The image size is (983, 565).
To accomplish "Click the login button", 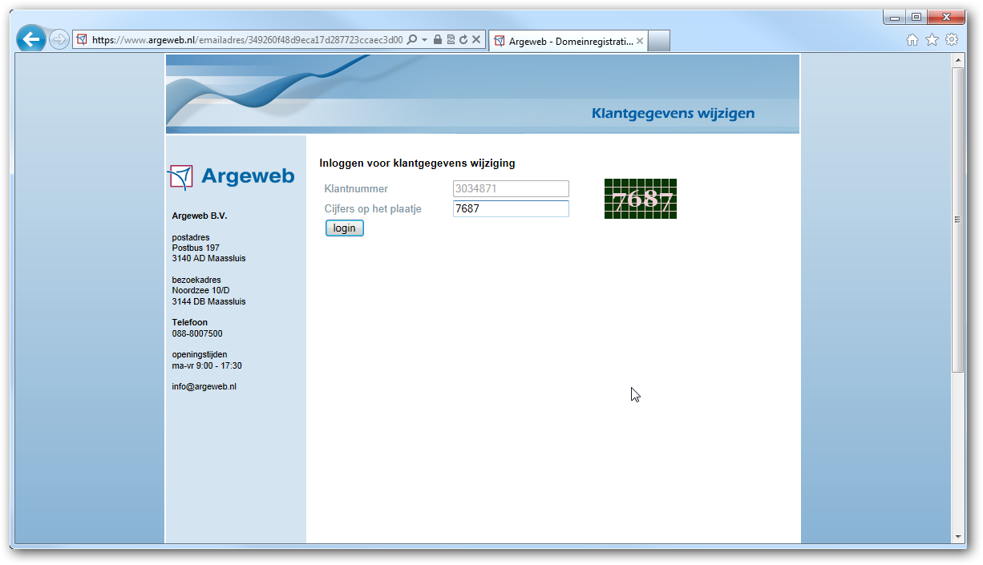I will click(345, 228).
